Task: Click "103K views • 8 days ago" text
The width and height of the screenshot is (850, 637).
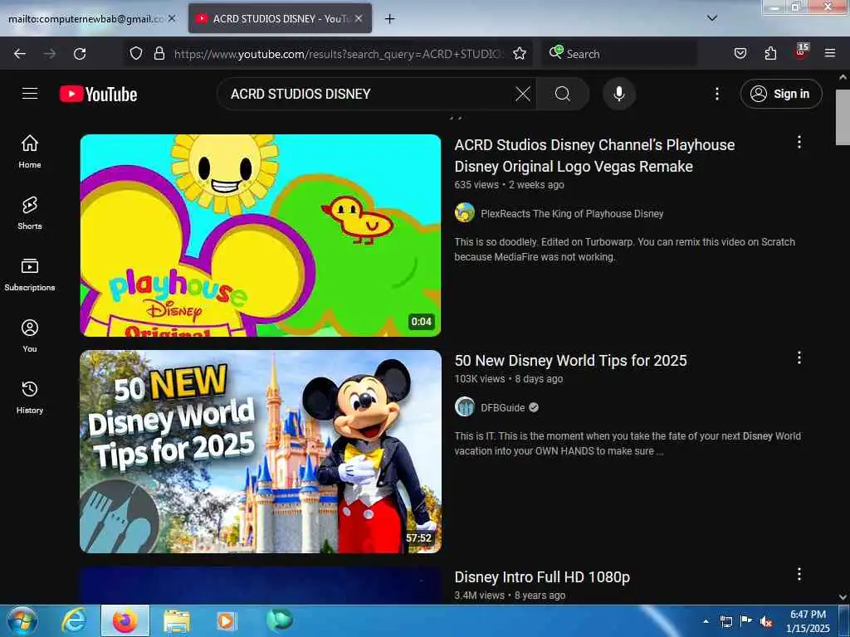Action: tap(509, 378)
